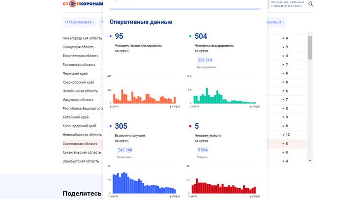This screenshot has height=199, width=354.
Task: Click the «Оперативные данные» heading
Action: (x=141, y=22)
